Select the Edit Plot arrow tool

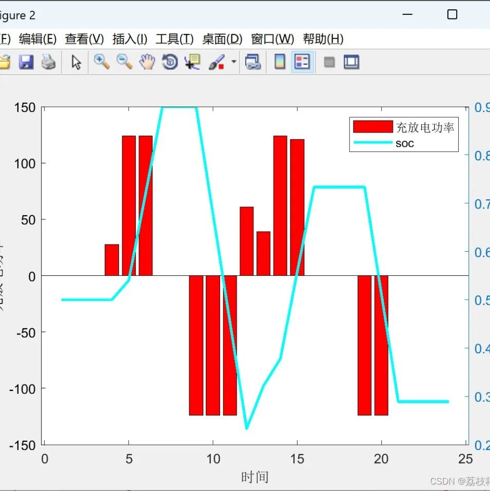(76, 62)
